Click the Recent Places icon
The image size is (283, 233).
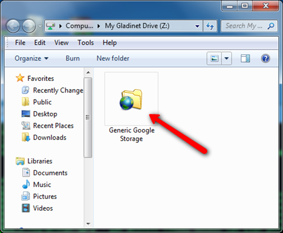[x=25, y=126]
